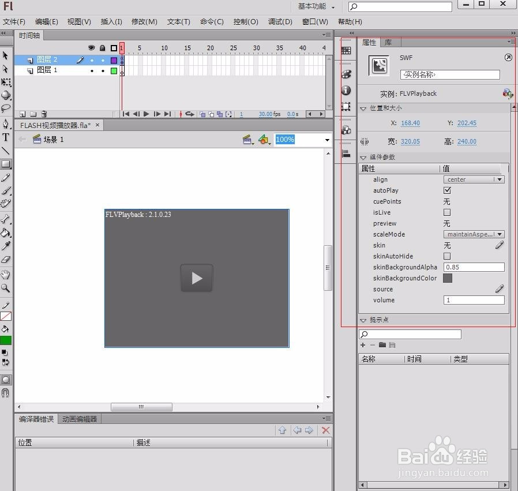Viewport: 518px width, 491px height.
Task: Select the Paint Bucket tool
Action: coord(6,233)
